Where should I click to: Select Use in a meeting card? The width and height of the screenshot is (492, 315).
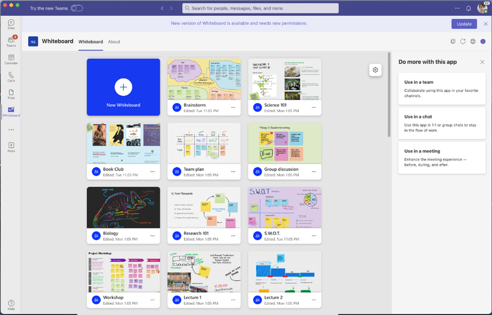point(442,158)
